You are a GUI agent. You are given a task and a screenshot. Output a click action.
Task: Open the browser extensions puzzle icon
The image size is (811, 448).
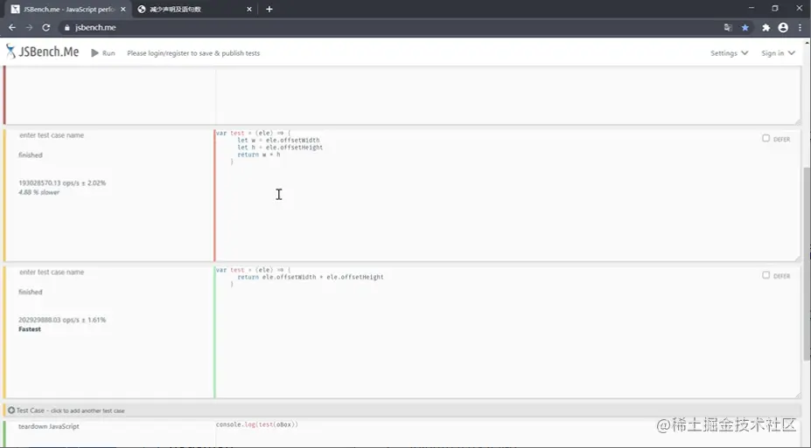[x=766, y=28]
